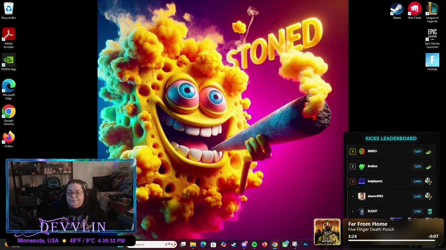Open Google Chrome desktop shortcut
446x250 pixels.
click(x=8, y=116)
